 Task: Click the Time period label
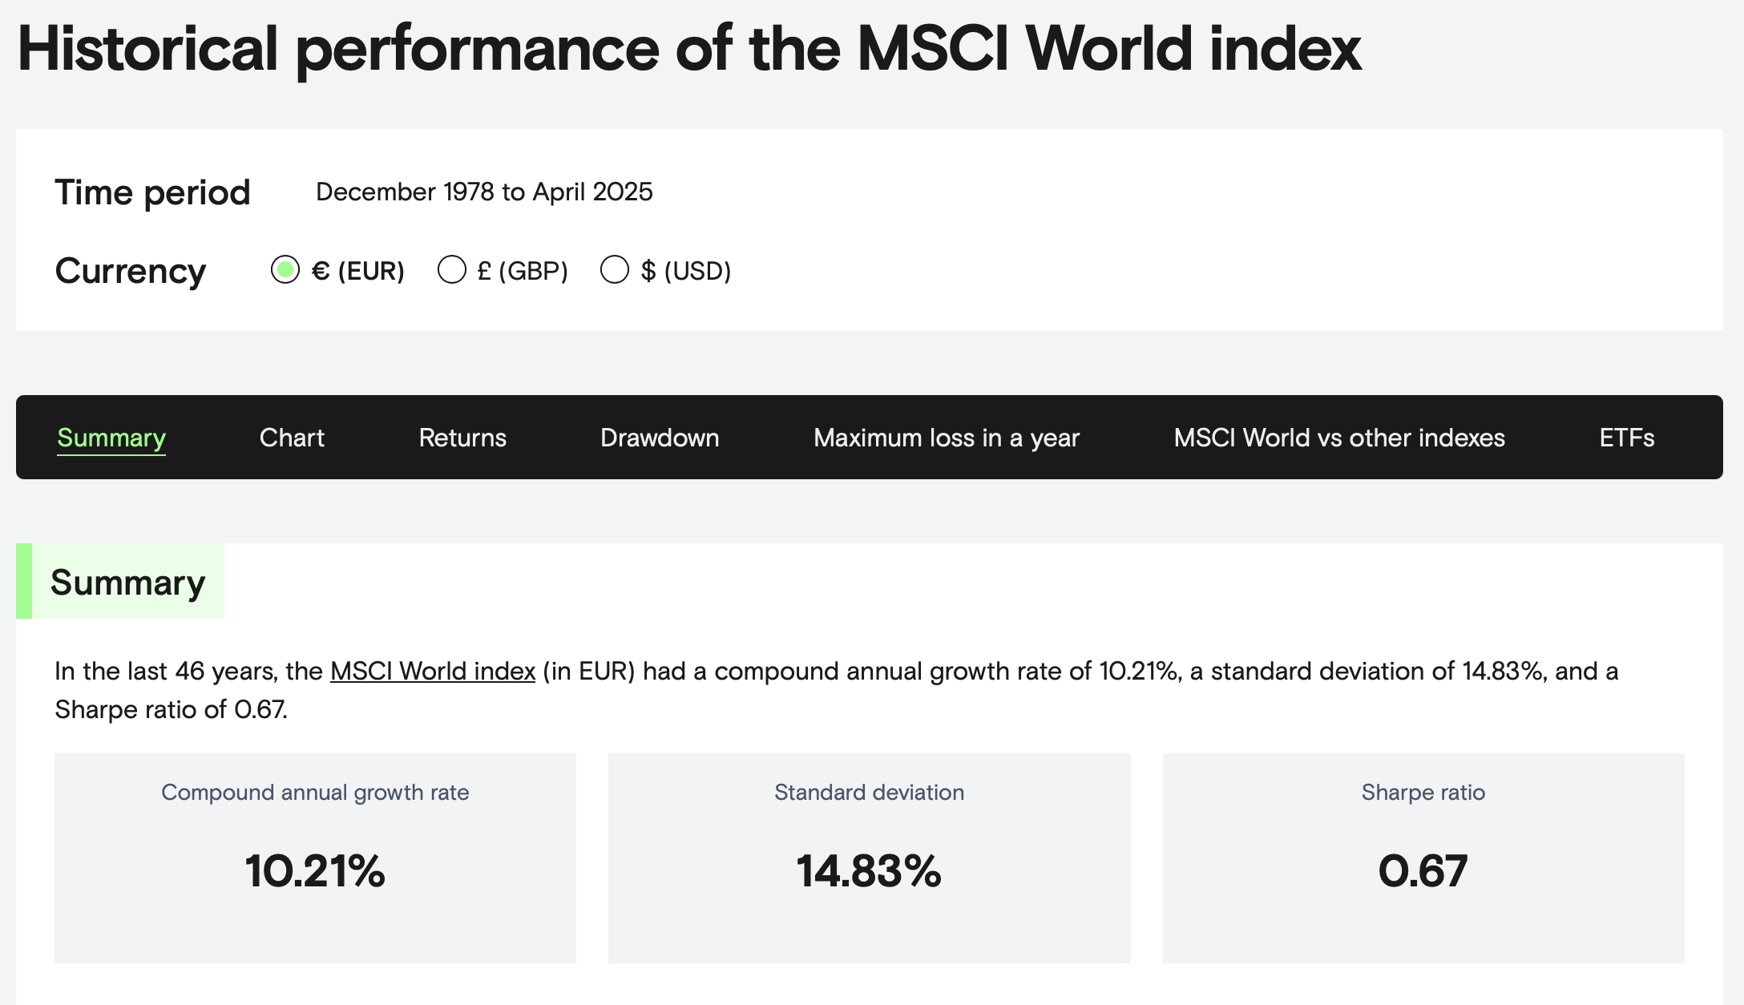[152, 192]
